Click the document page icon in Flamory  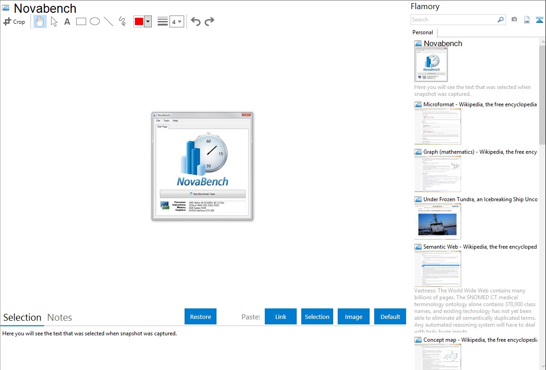527,20
